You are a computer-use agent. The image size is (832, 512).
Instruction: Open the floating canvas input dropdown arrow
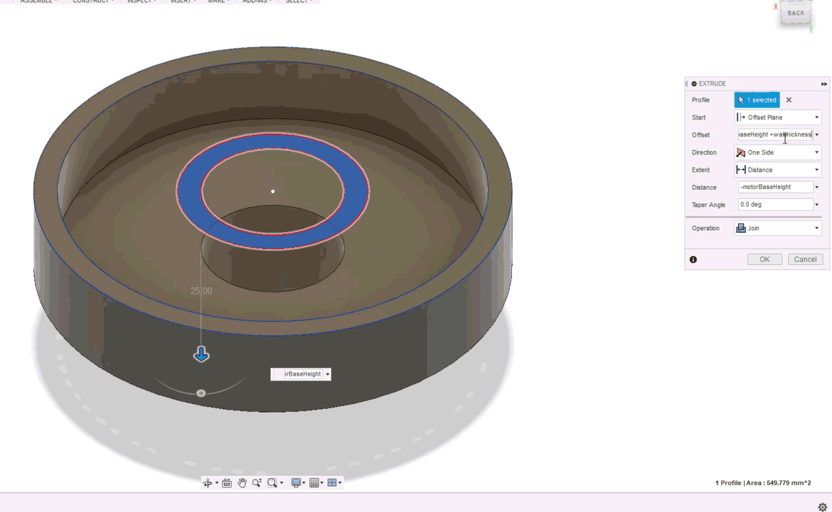pyautogui.click(x=328, y=374)
